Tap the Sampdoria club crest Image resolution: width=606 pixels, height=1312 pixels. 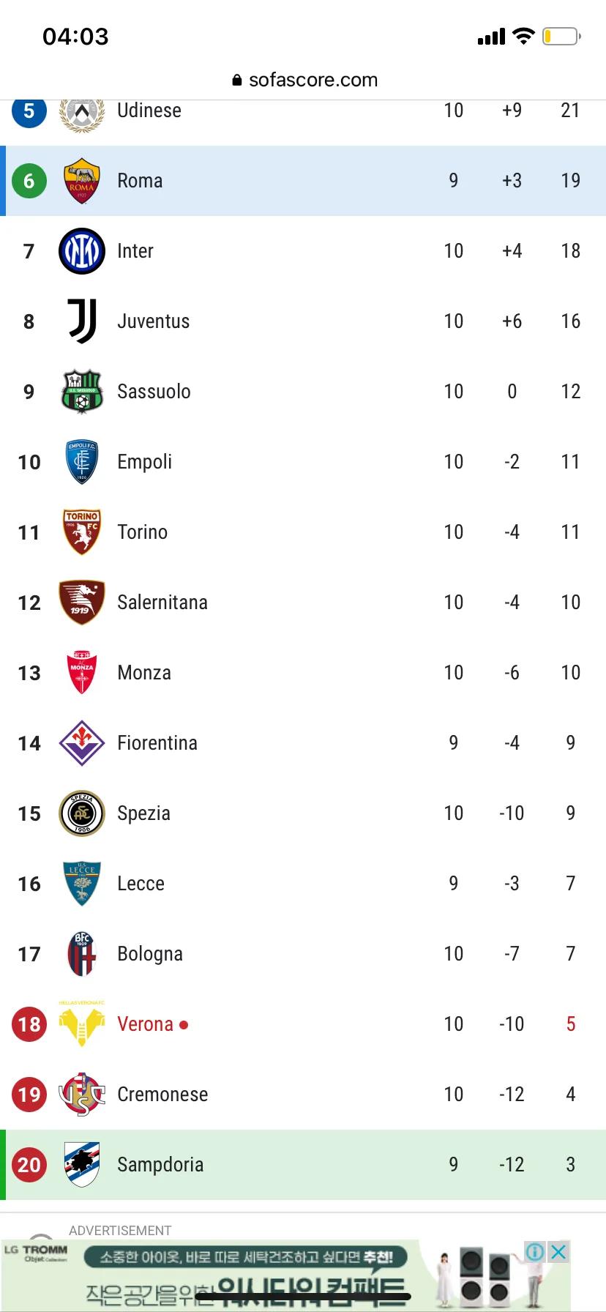tap(81, 1165)
